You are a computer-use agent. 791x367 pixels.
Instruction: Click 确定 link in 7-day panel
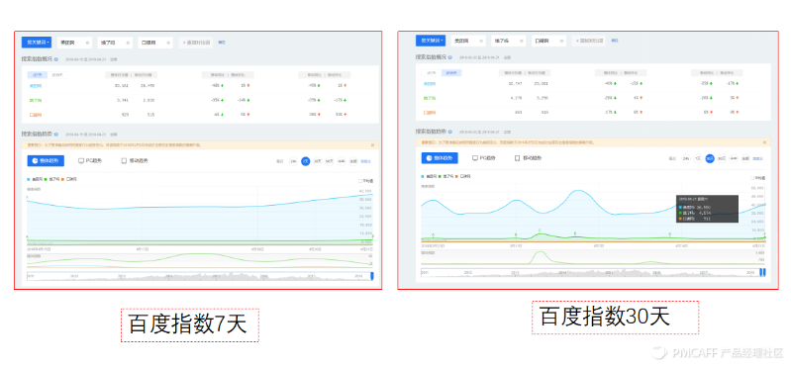coord(222,43)
